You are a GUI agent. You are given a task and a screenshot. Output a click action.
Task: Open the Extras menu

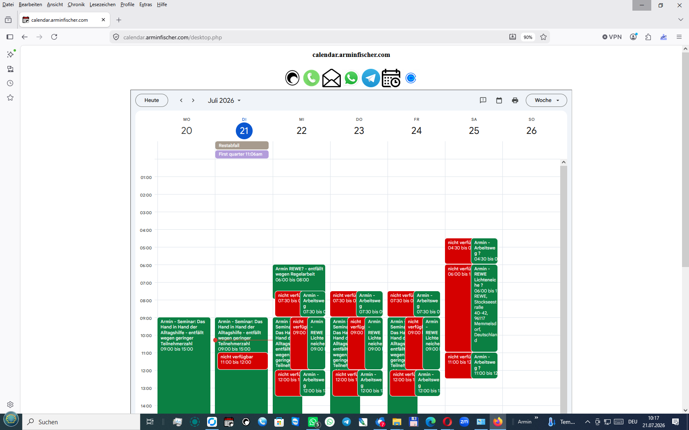146,5
